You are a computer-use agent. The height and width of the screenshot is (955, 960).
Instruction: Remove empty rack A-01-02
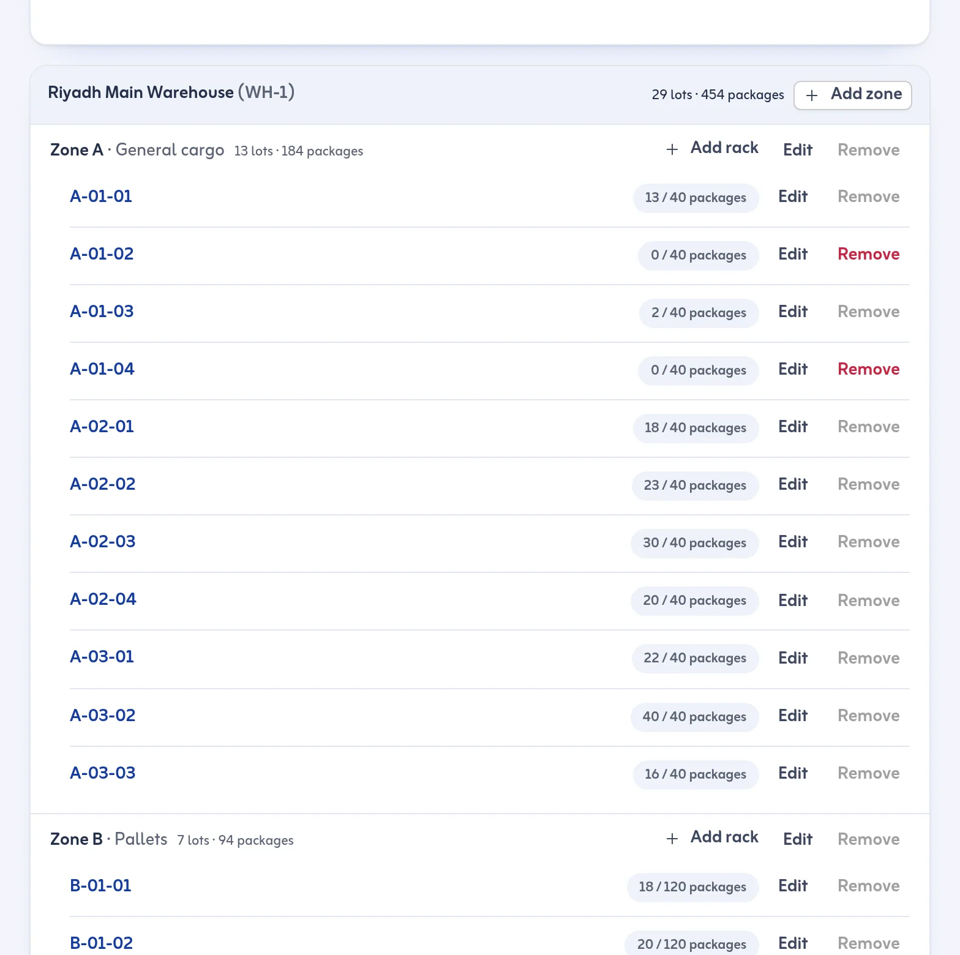pos(869,254)
